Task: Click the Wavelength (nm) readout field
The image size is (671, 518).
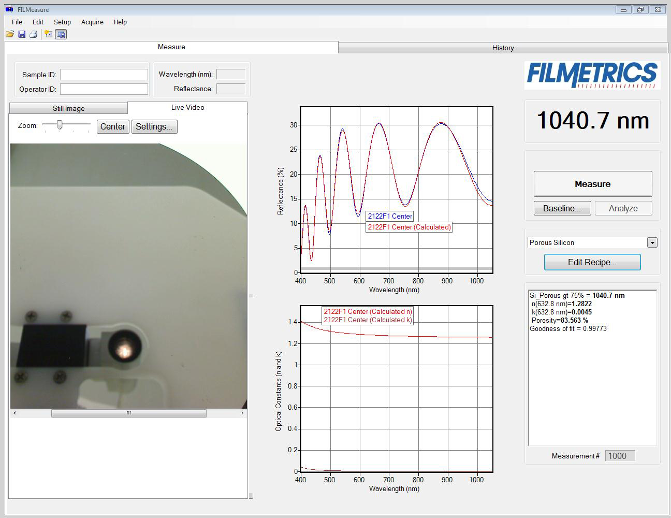Action: click(231, 74)
